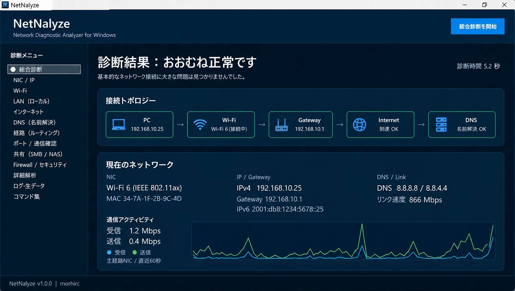The image size is (515, 291).
Task: Minimize the NetNalyze window
Action: tap(465, 5)
